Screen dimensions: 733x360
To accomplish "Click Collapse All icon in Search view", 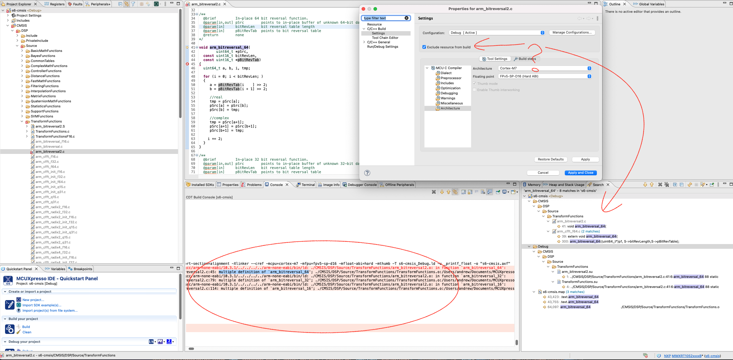I will [682, 184].
